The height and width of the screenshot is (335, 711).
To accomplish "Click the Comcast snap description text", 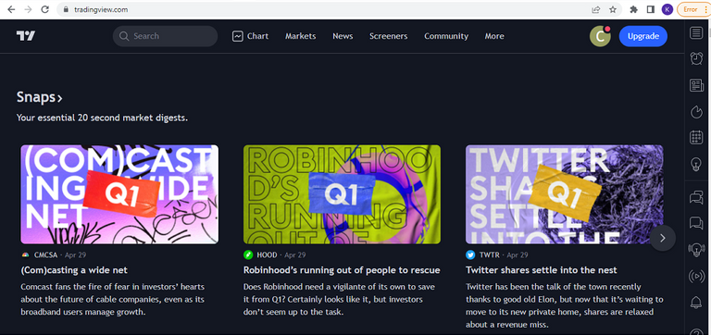I will (x=113, y=300).
